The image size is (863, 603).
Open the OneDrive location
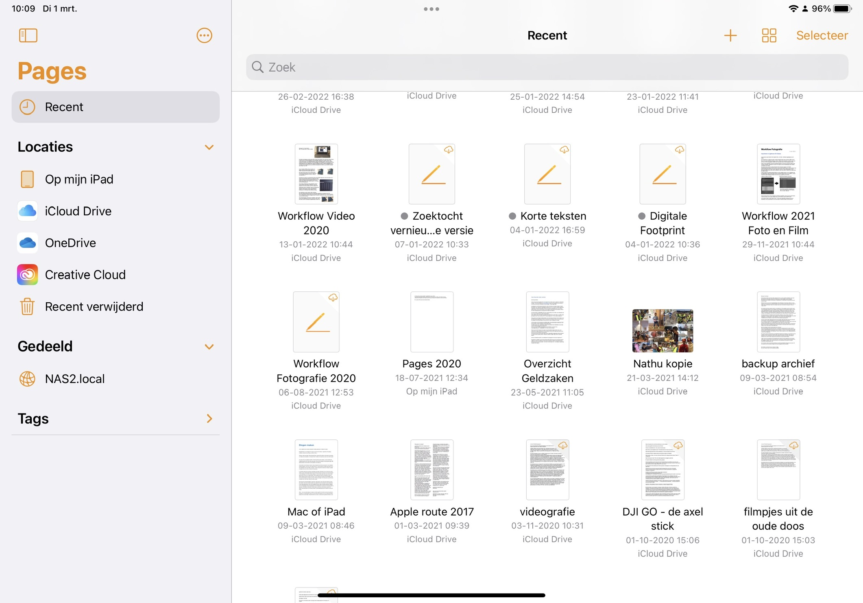point(70,243)
